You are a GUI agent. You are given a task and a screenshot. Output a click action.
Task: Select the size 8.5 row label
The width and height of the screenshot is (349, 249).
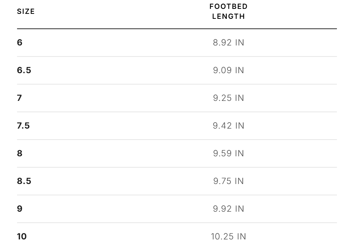24,181
